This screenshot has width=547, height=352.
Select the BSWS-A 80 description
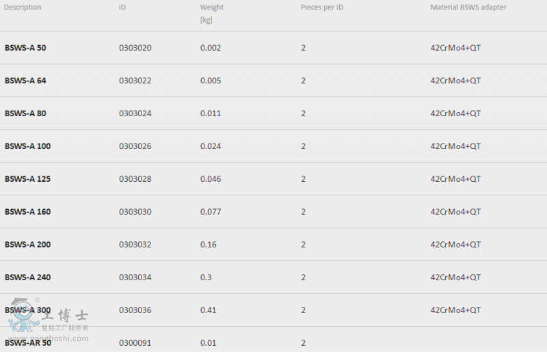[25, 113]
